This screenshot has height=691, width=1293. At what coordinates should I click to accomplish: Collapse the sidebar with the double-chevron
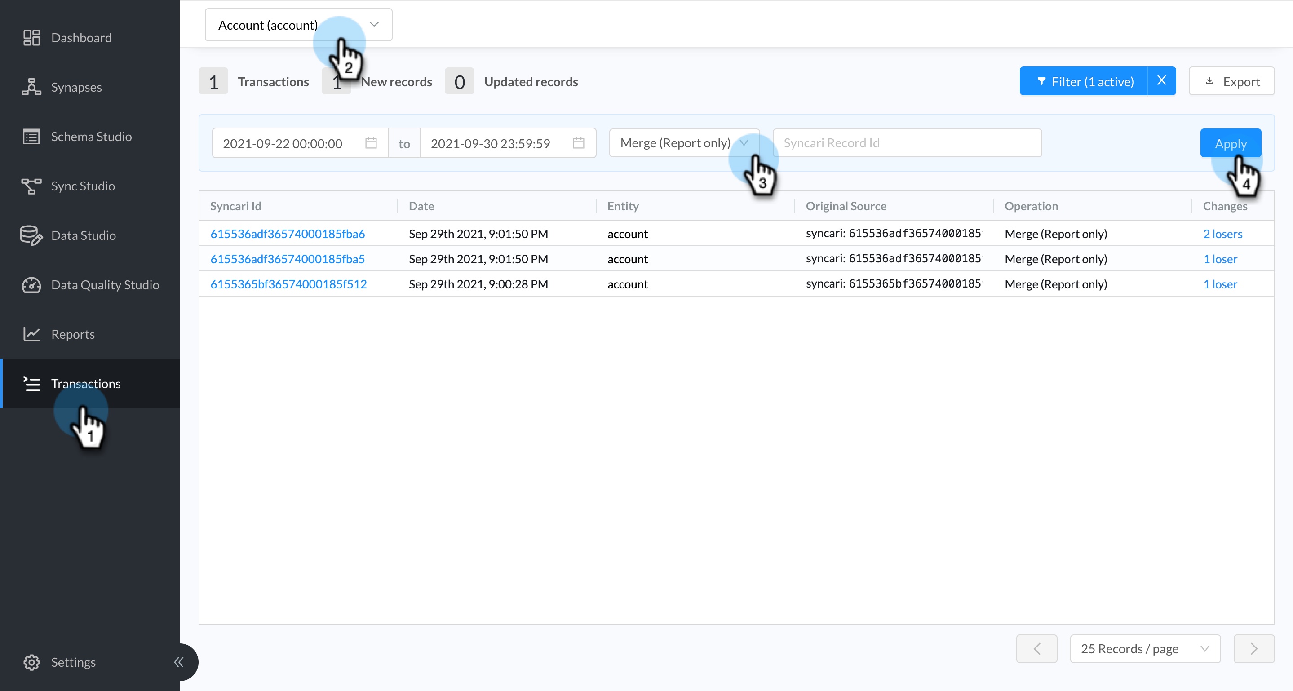[178, 662]
